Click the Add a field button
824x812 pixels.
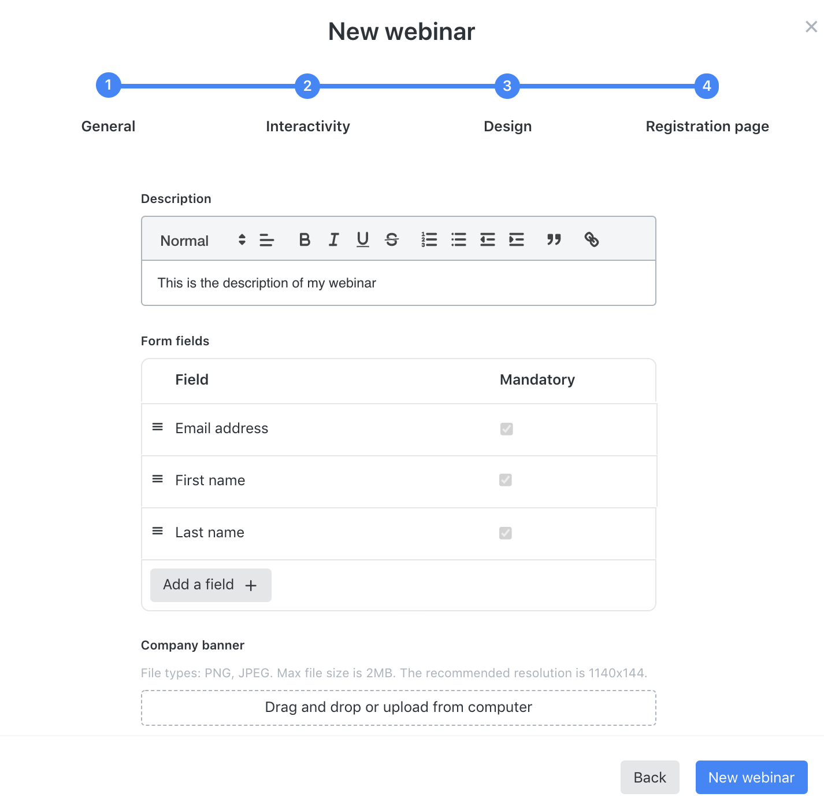(x=210, y=585)
